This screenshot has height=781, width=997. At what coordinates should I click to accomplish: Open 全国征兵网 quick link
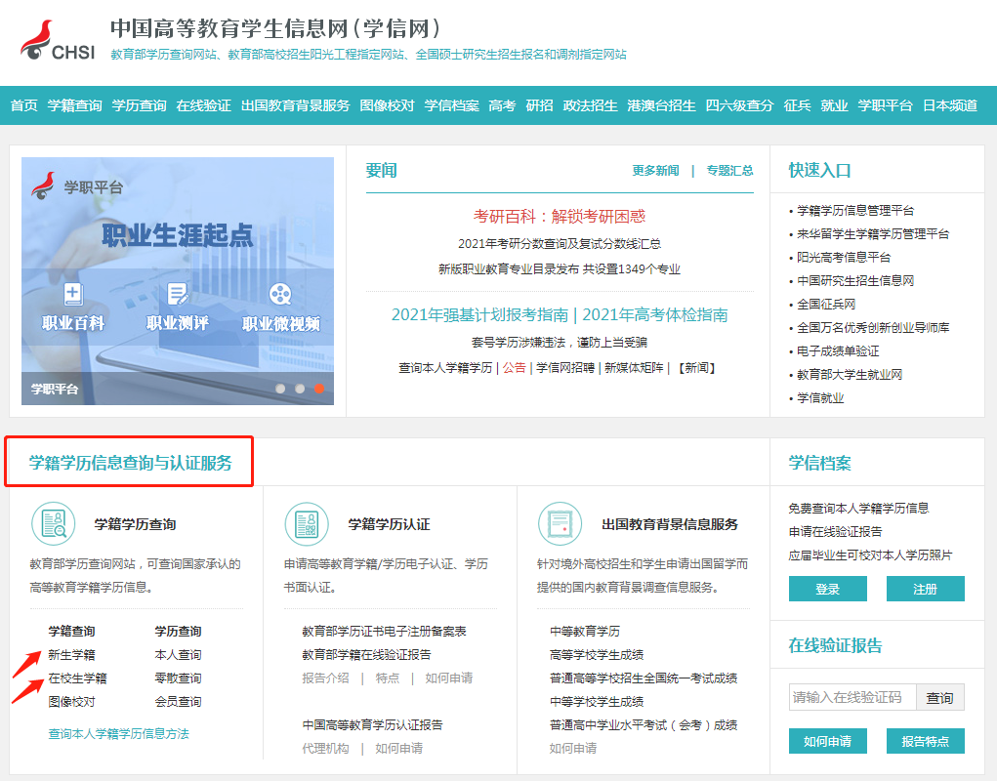pos(826,305)
